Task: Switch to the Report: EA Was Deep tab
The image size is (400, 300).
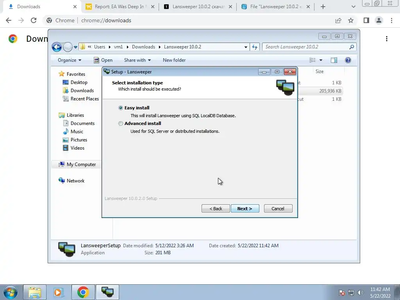Action: pyautogui.click(x=119, y=7)
